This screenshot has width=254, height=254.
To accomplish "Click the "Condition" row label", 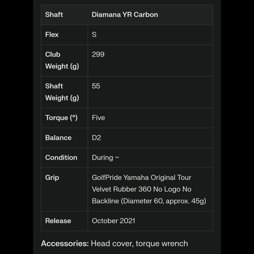I will 61,157.
